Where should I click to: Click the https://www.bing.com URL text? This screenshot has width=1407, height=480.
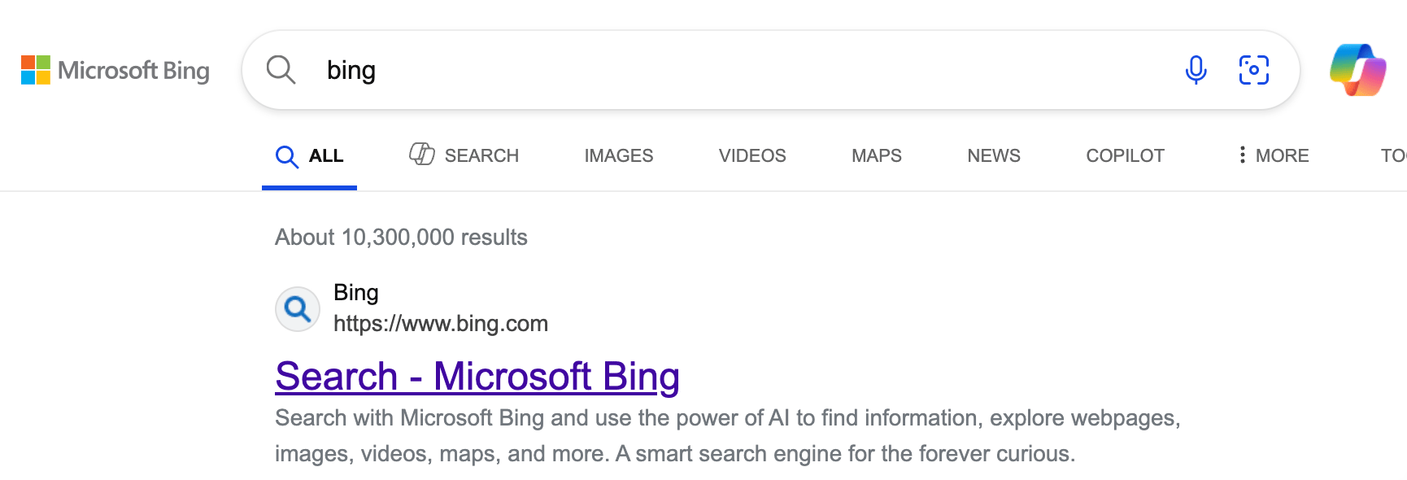click(440, 323)
